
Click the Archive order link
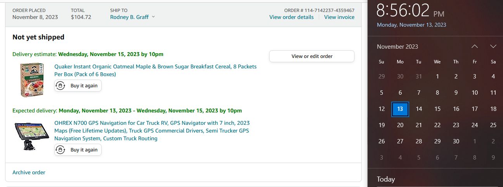(x=29, y=172)
